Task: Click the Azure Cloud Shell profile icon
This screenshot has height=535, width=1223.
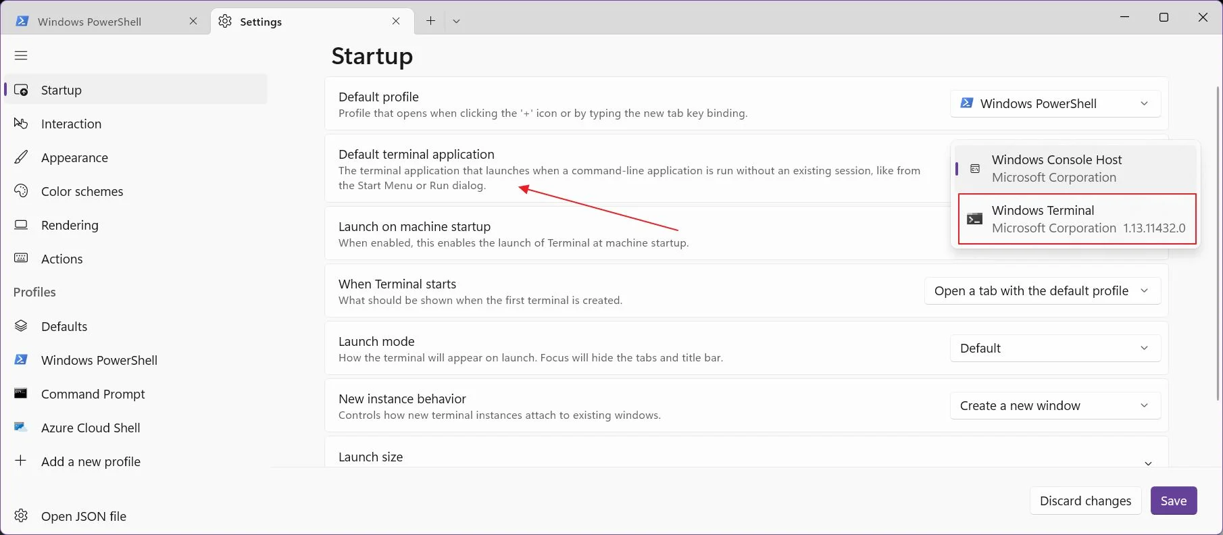Action: point(21,427)
